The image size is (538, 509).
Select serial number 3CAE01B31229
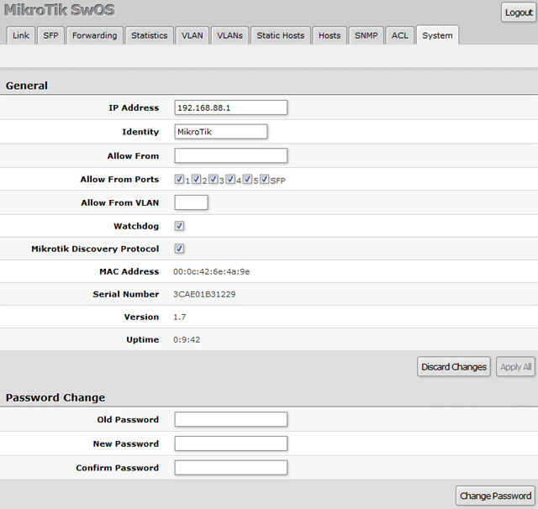coord(204,295)
